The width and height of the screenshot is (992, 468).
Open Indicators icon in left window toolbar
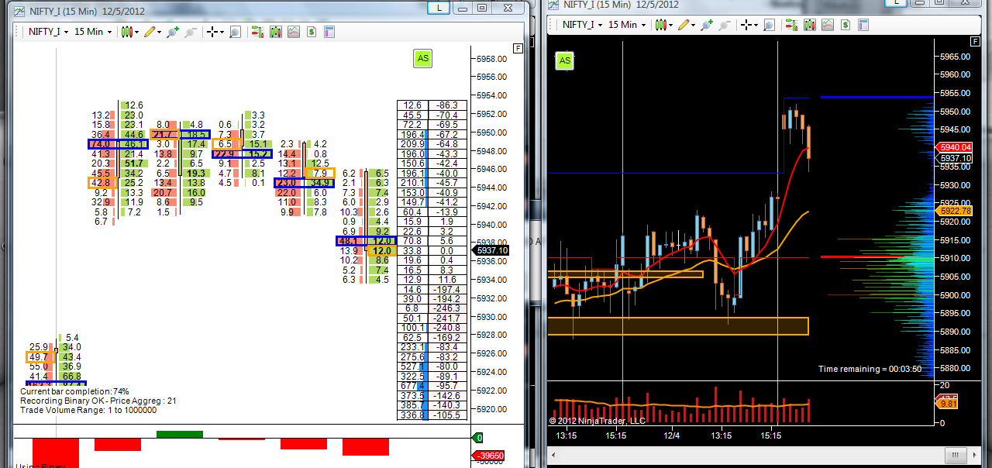293,32
